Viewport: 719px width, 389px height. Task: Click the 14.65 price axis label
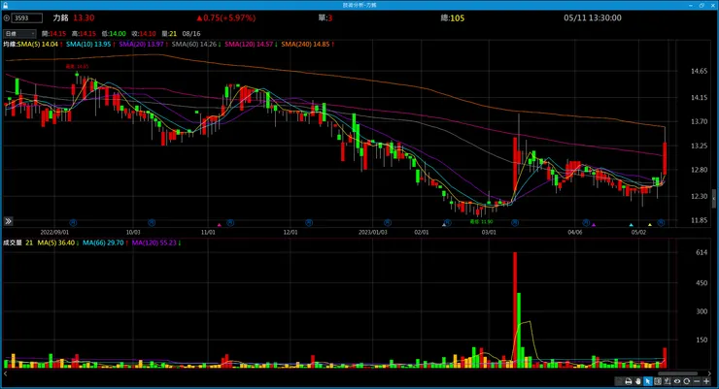pyautogui.click(x=699, y=71)
